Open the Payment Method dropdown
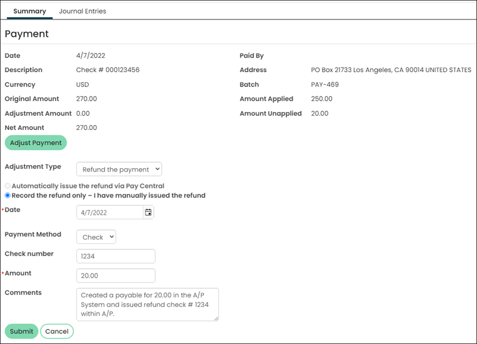This screenshot has width=477, height=344. click(96, 237)
